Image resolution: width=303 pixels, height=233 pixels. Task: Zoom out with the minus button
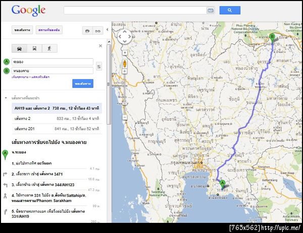[125, 118]
